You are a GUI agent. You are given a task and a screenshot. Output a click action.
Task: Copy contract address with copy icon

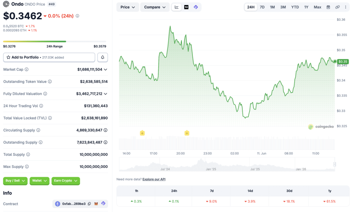[89, 204]
